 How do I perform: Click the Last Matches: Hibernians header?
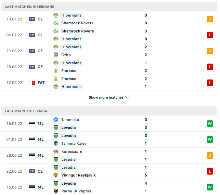point(30,6)
